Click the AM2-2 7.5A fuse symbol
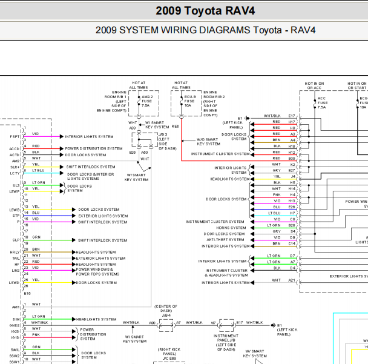This screenshot has height=364, width=368. [x=139, y=101]
